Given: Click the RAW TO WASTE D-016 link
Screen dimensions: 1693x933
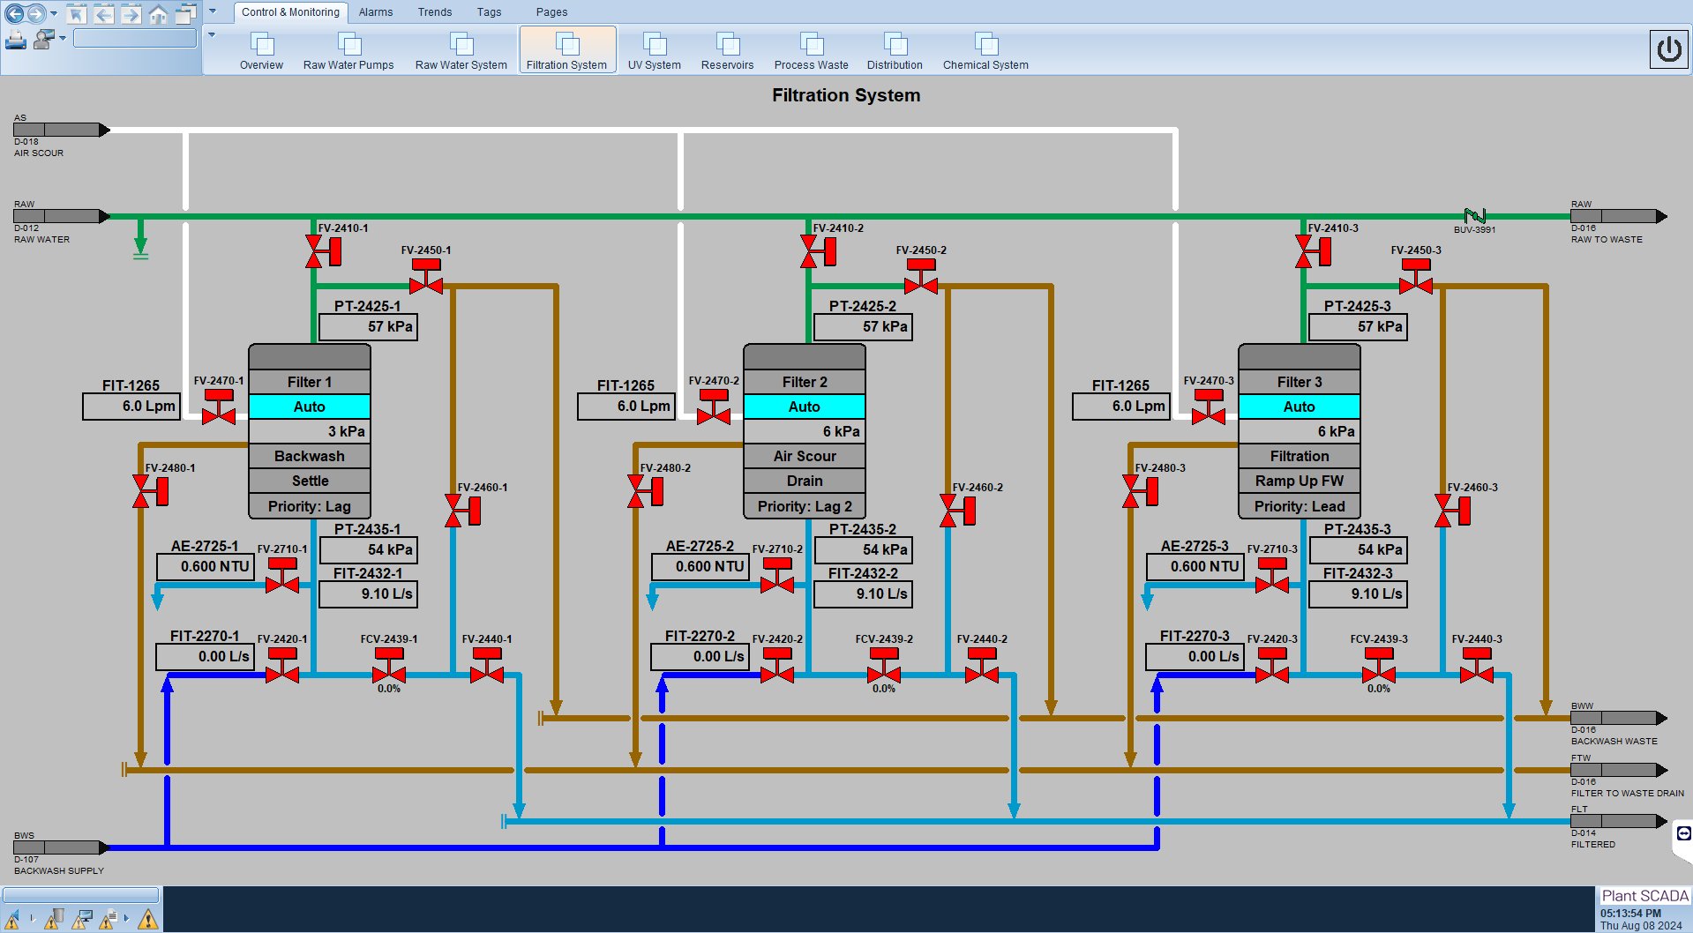Looking at the screenshot, I should (x=1619, y=216).
